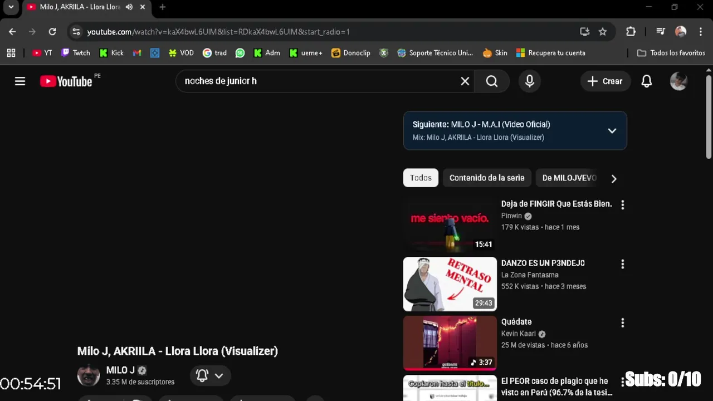
Task: Open the me siento vacío thumbnail
Action: pos(450,224)
